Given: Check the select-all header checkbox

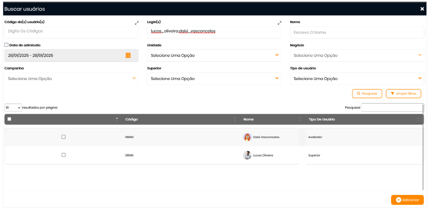Looking at the screenshot, I should [x=9, y=119].
